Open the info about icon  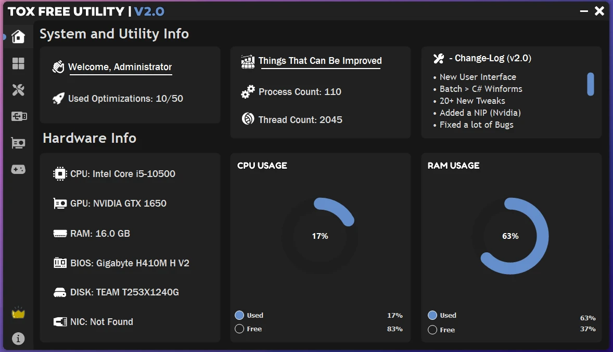[18, 339]
